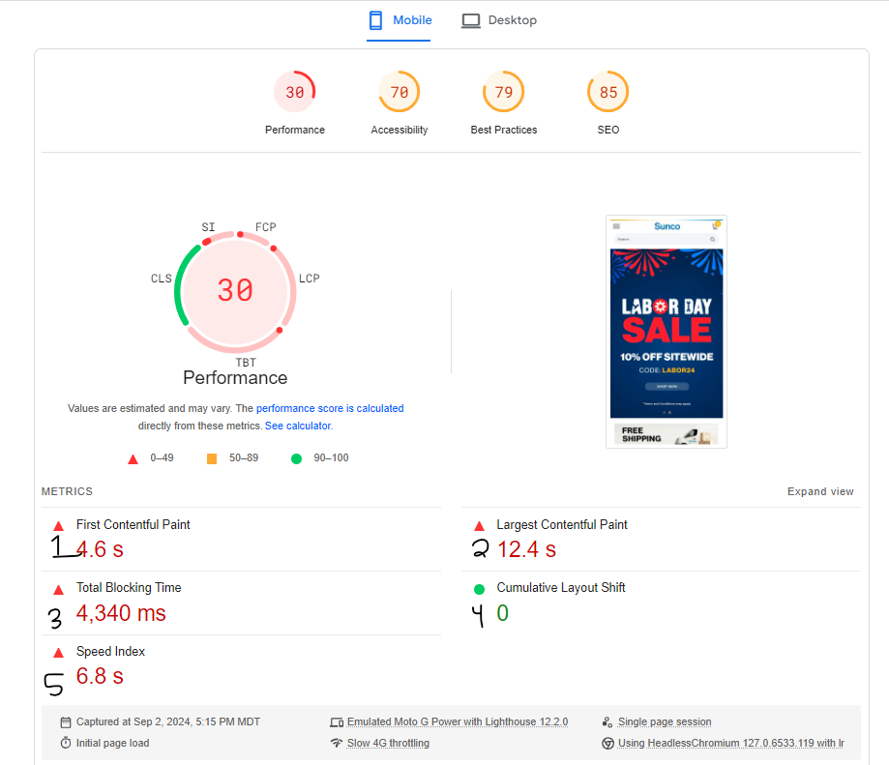
Task: Click 'Single page session' text
Action: coord(665,721)
